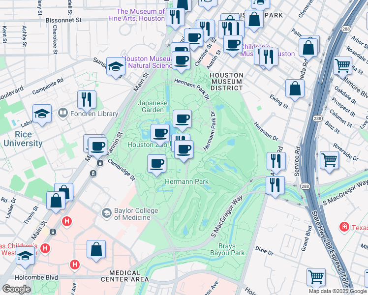Viewport: 368px width, 295px height.
Task: Click the Holcombe Blvd street label
Action: 36,277
